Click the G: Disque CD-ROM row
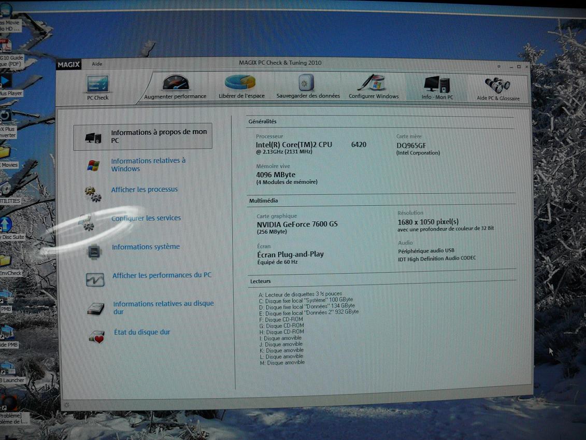 tap(281, 325)
